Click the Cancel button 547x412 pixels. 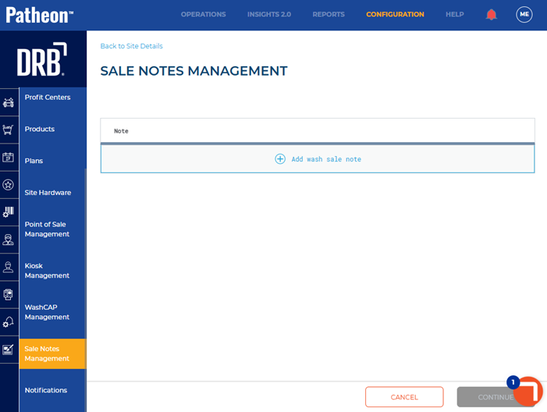click(x=404, y=397)
